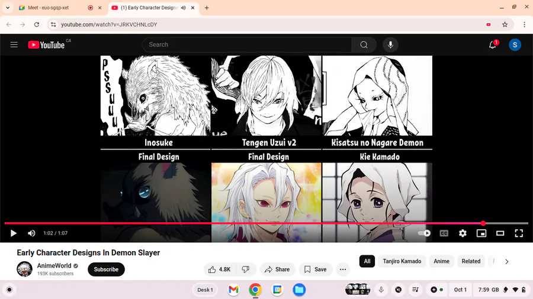Open the AnimeWorld channel name link

tap(54, 266)
